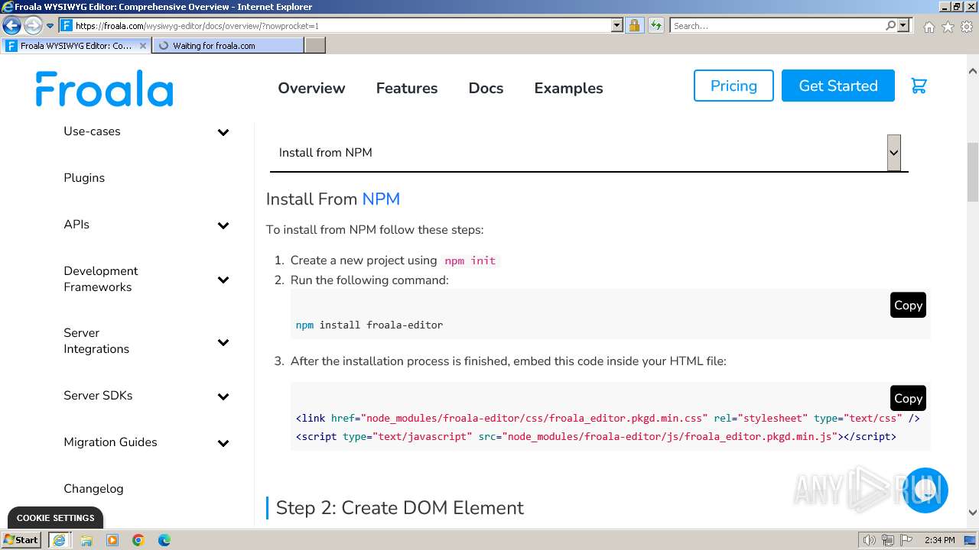Open the shopping cart icon

click(919, 86)
